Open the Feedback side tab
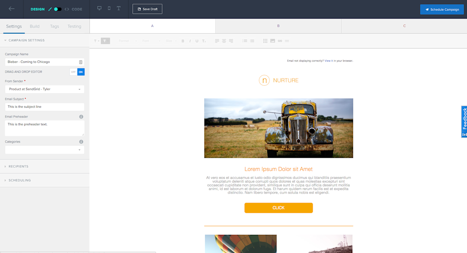The height and width of the screenshot is (253, 467). pyautogui.click(x=464, y=122)
